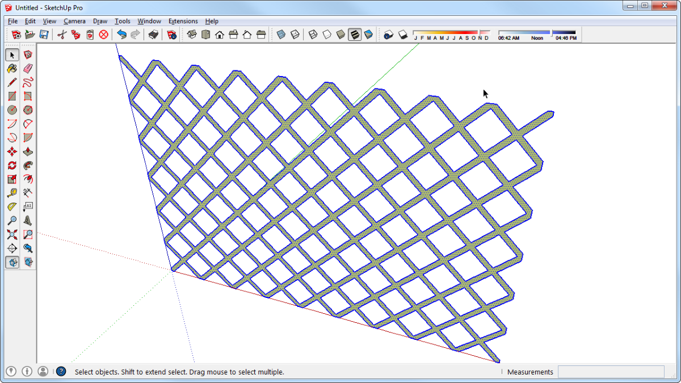The width and height of the screenshot is (681, 383).
Task: Toggle Show/Hide Shadows
Action: 402,35
